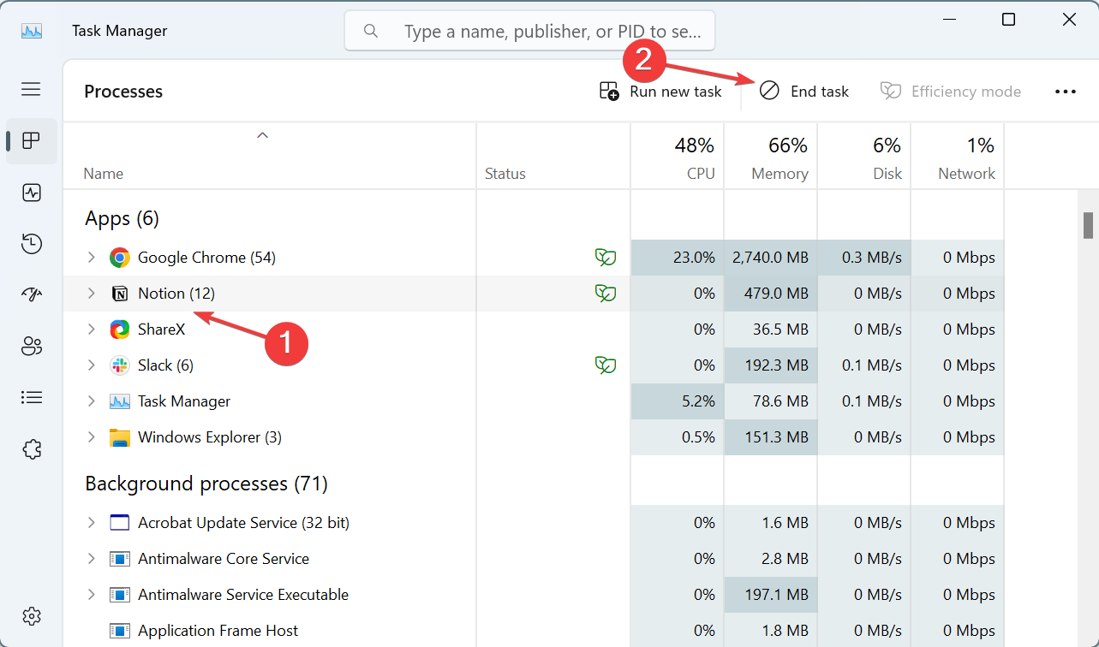Screen dimensions: 1099x647
Task: Expand the Windows Explorer process group
Action: pyautogui.click(x=91, y=437)
